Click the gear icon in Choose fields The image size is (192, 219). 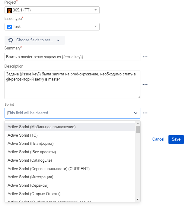(x=11, y=40)
